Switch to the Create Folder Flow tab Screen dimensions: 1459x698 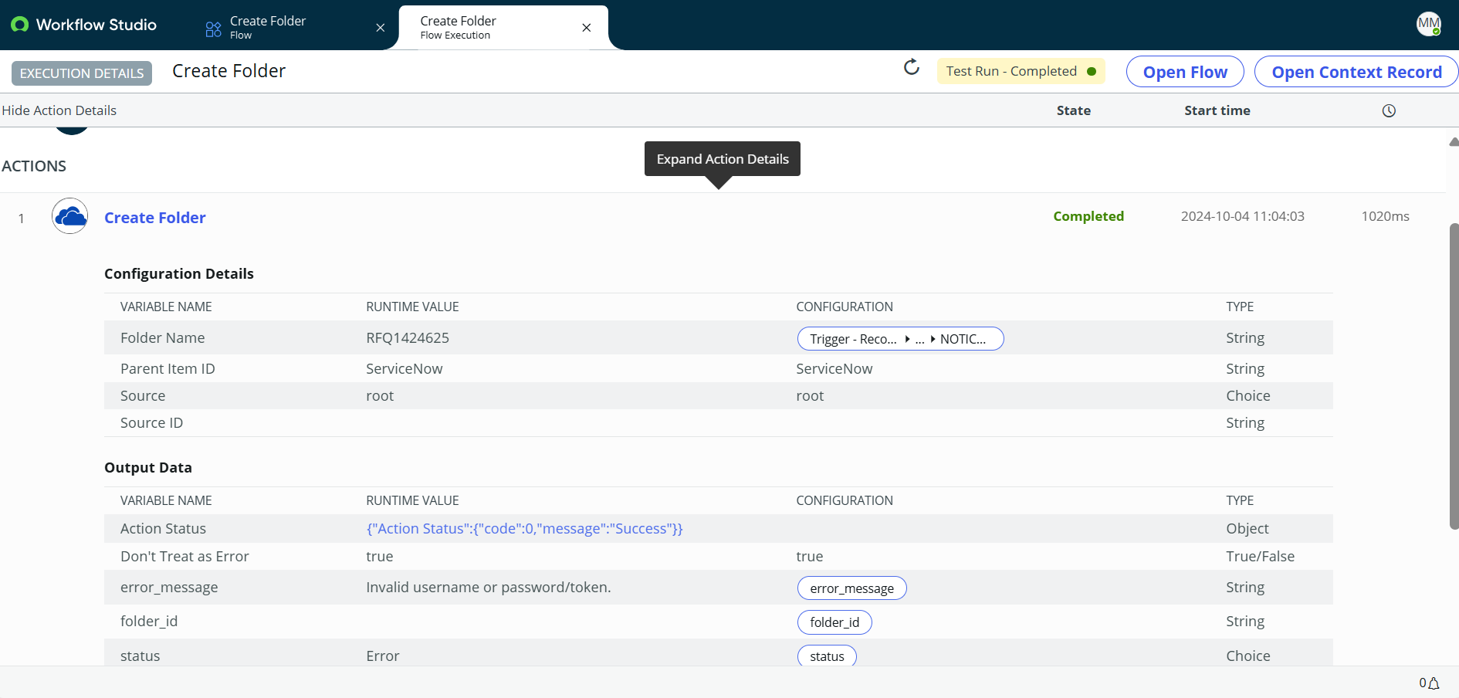click(268, 27)
